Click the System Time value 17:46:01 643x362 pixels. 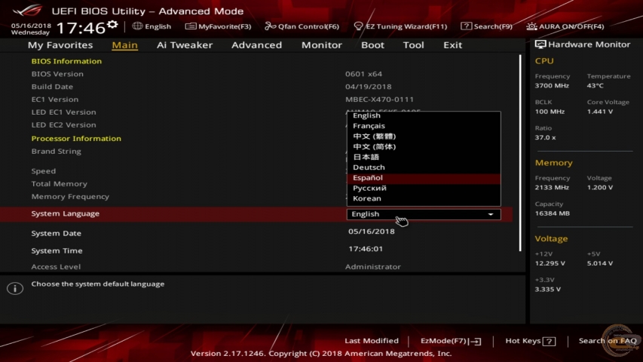366,248
